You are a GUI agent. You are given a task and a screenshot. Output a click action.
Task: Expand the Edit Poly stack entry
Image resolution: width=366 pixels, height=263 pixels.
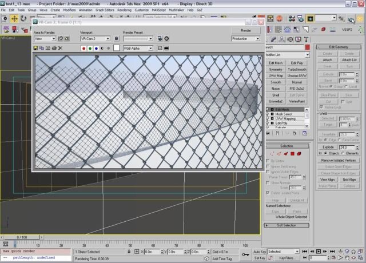[272, 123]
